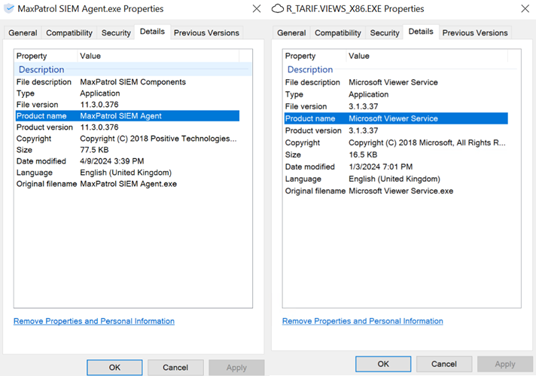This screenshot has width=536, height=376.
Task: Select the Type row in R_TARIF window
Action: coord(396,94)
